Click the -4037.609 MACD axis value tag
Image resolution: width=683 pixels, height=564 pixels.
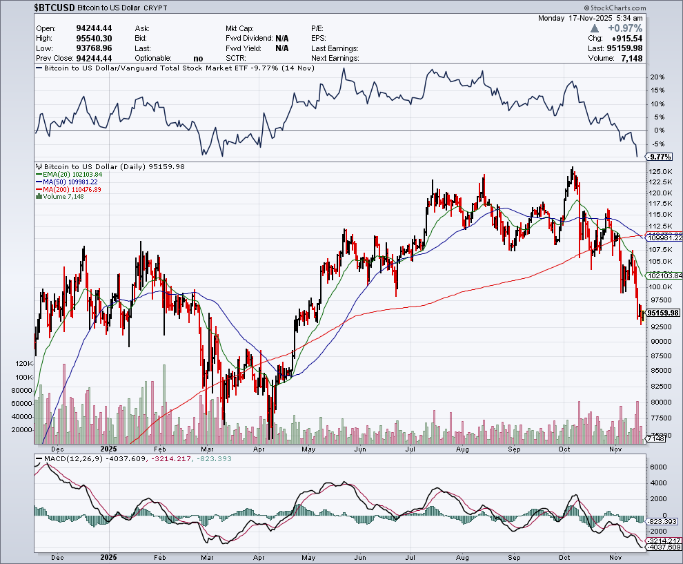[665, 547]
